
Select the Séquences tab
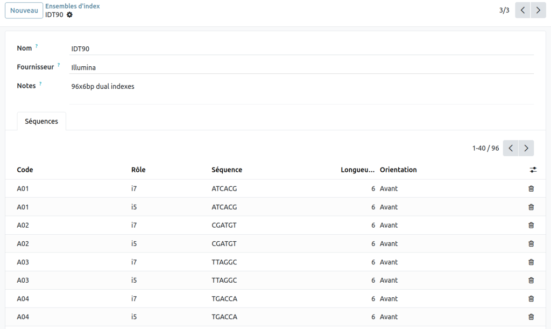click(41, 121)
